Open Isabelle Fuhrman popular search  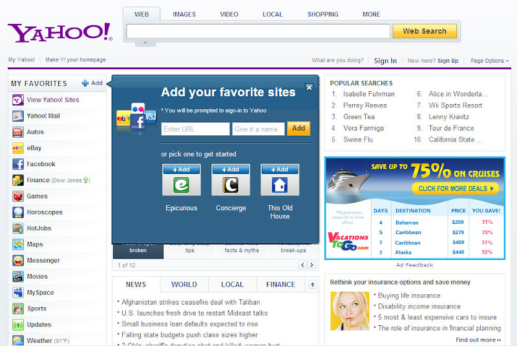(x=368, y=94)
